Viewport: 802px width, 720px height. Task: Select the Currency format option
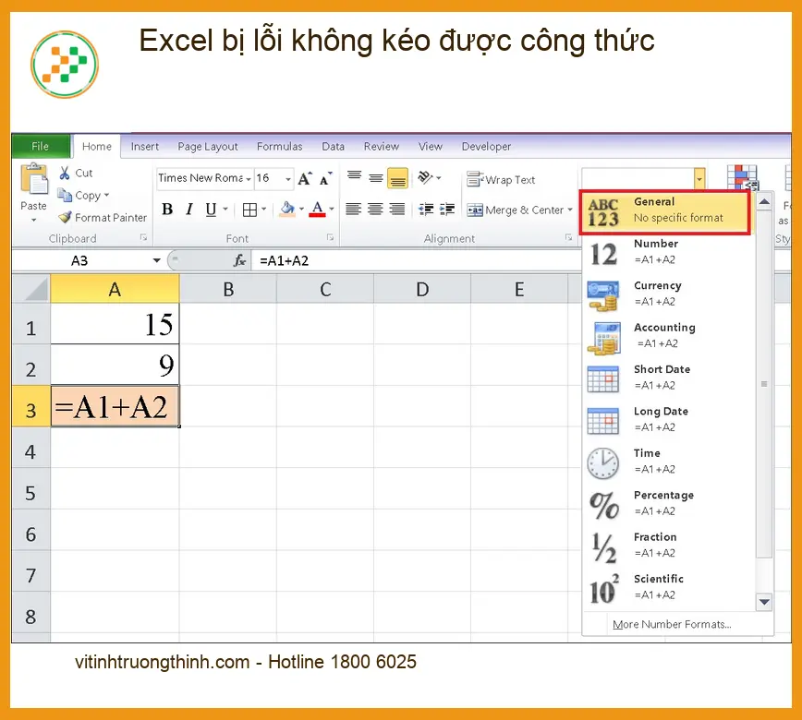click(668, 294)
